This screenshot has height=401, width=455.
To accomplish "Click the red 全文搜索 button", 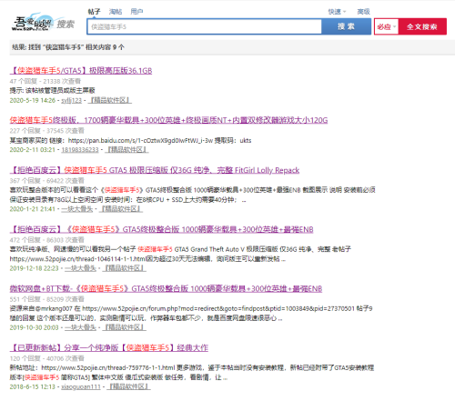I will click(422, 26).
